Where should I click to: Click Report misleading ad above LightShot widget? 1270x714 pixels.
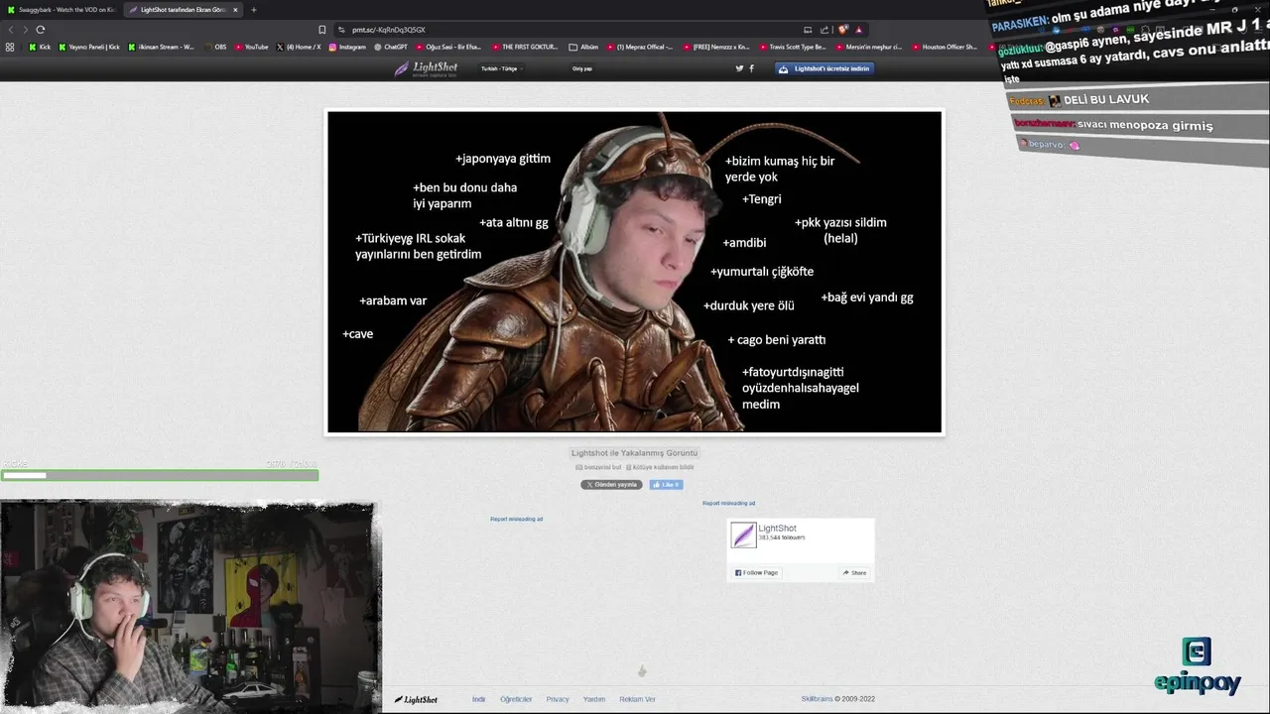click(728, 503)
